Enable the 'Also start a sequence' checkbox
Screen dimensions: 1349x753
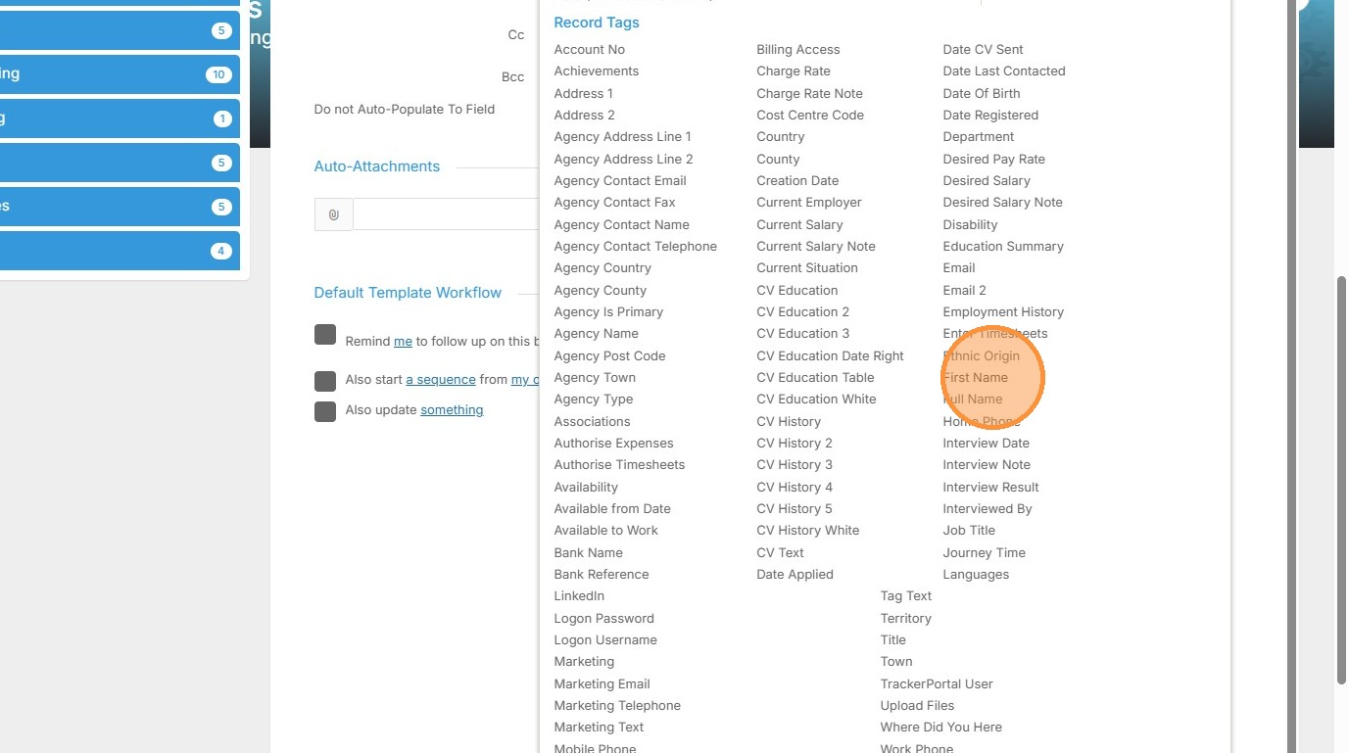(x=325, y=381)
